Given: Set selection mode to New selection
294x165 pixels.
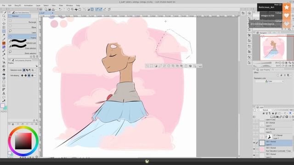Looking at the screenshot, I should 24,70.
